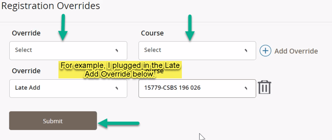Click the top Course field label
This screenshot has width=332, height=140.
(x=152, y=33)
